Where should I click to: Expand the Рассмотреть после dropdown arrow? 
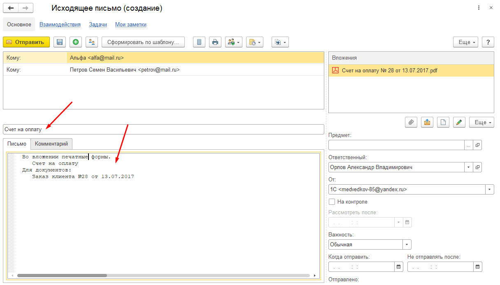[398, 222]
